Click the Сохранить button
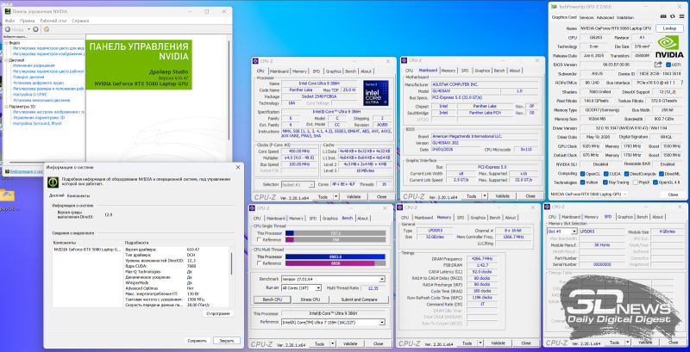 coord(197,341)
